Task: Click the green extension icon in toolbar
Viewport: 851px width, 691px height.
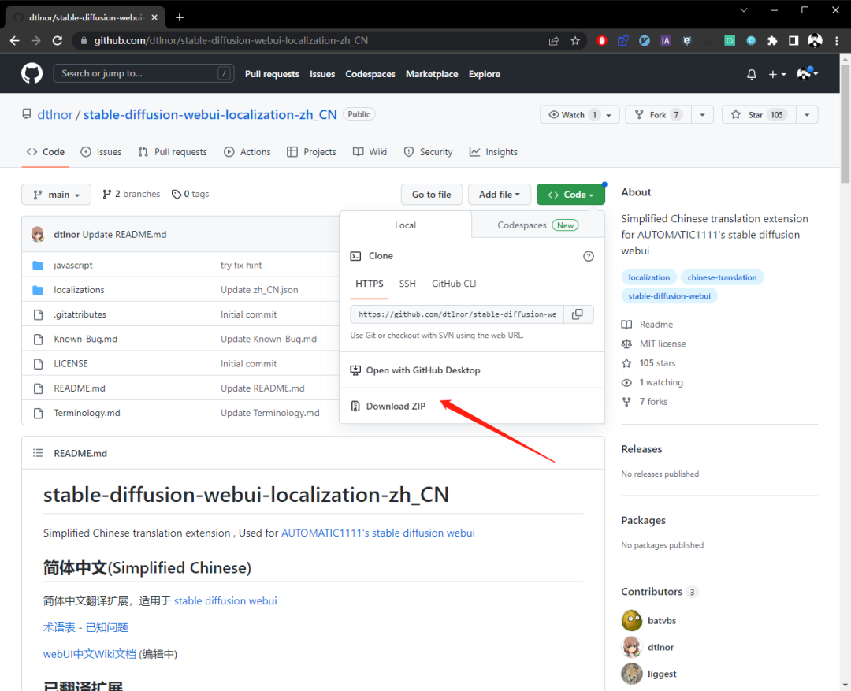Action: (730, 41)
